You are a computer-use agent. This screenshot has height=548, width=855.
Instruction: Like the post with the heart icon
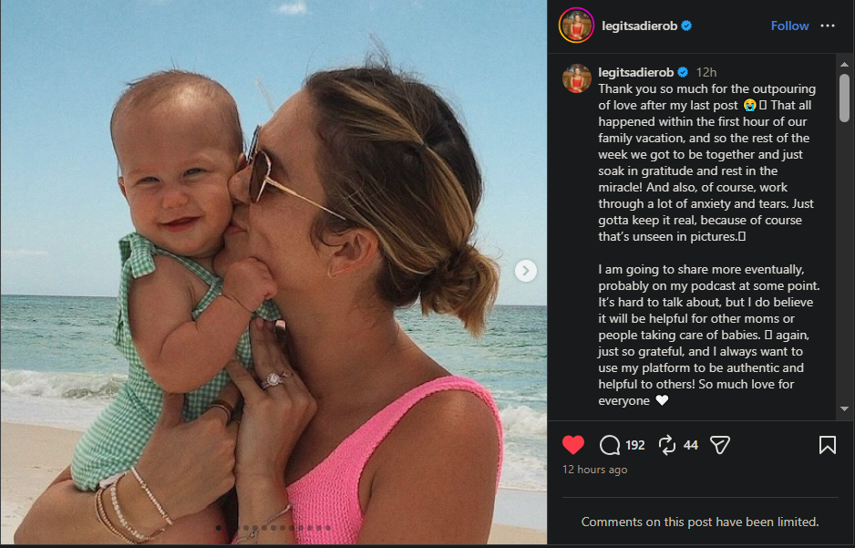pos(573,445)
